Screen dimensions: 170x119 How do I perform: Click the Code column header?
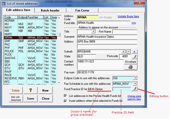coord(11,17)
